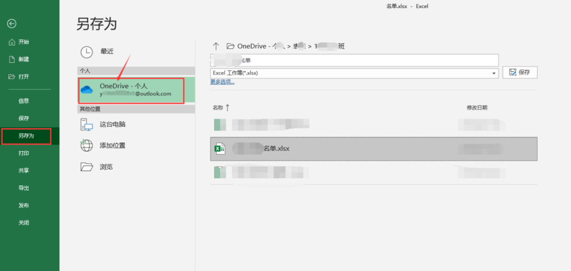Click the first blurred file row
Image resolution: width=571 pixels, height=271 pixels.
pos(374,125)
